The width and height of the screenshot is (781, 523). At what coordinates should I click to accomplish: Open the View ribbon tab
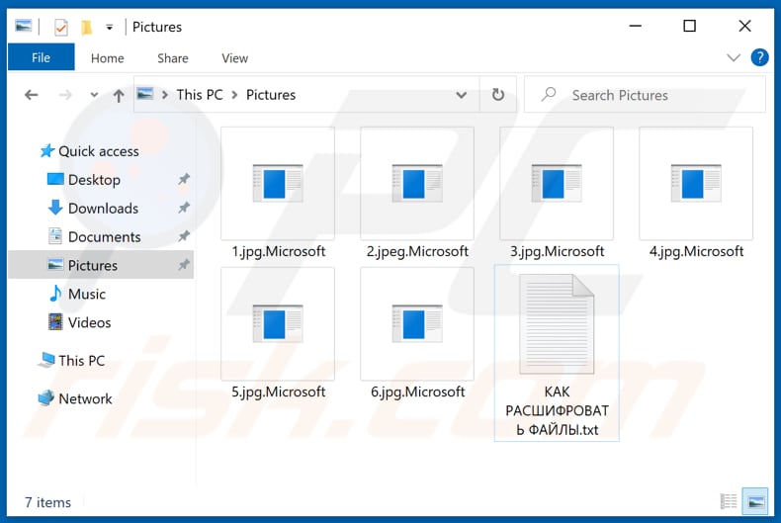234,58
